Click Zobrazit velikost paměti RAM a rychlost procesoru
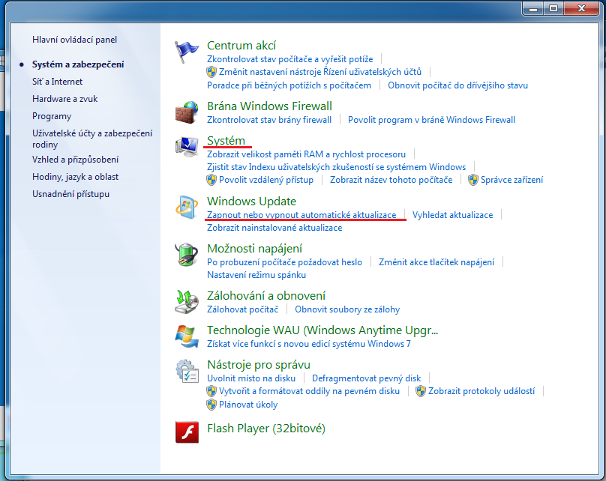 pos(307,154)
